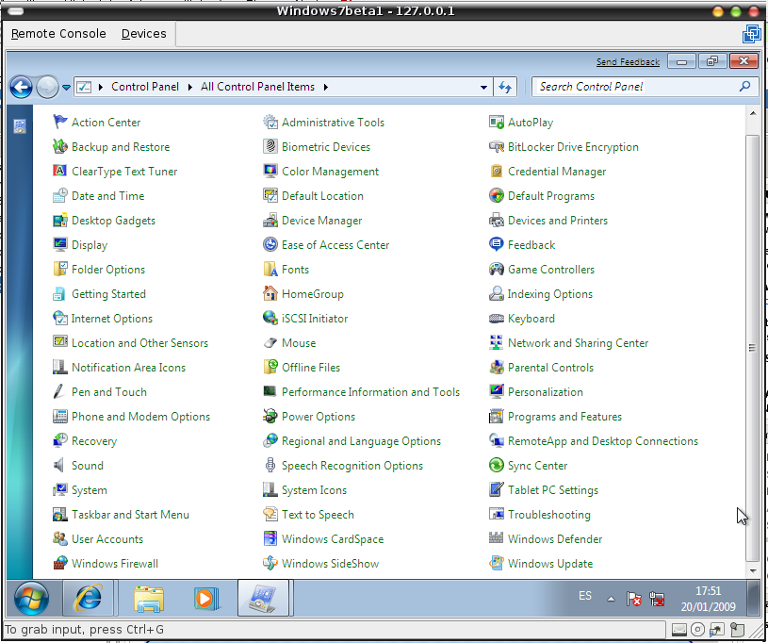Image resolution: width=768 pixels, height=643 pixels.
Task: Go back with the blue arrow button
Action: [x=21, y=88]
